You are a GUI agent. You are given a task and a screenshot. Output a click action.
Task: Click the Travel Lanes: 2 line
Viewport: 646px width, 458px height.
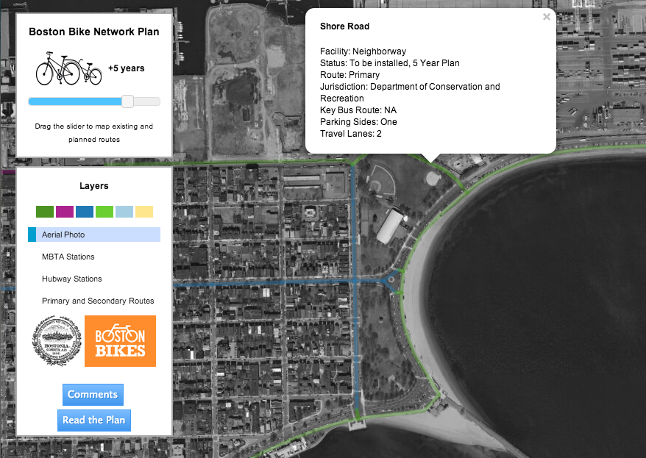[x=351, y=134]
